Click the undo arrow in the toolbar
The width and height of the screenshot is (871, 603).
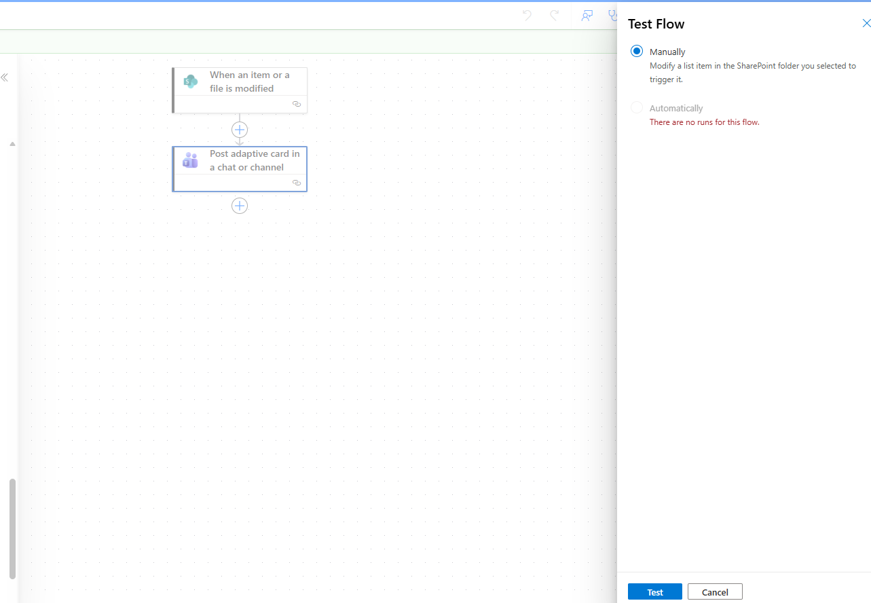tap(527, 15)
